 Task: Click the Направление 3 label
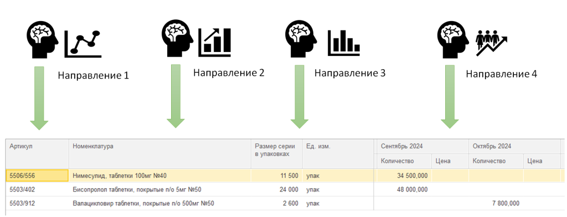(350, 73)
